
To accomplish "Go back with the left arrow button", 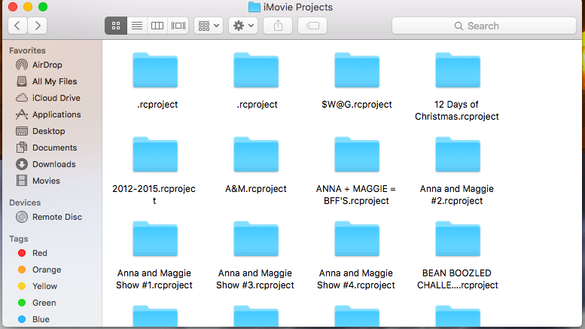I will pos(17,26).
